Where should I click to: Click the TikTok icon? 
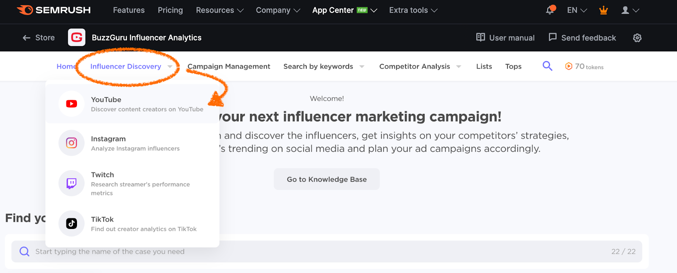click(x=72, y=223)
